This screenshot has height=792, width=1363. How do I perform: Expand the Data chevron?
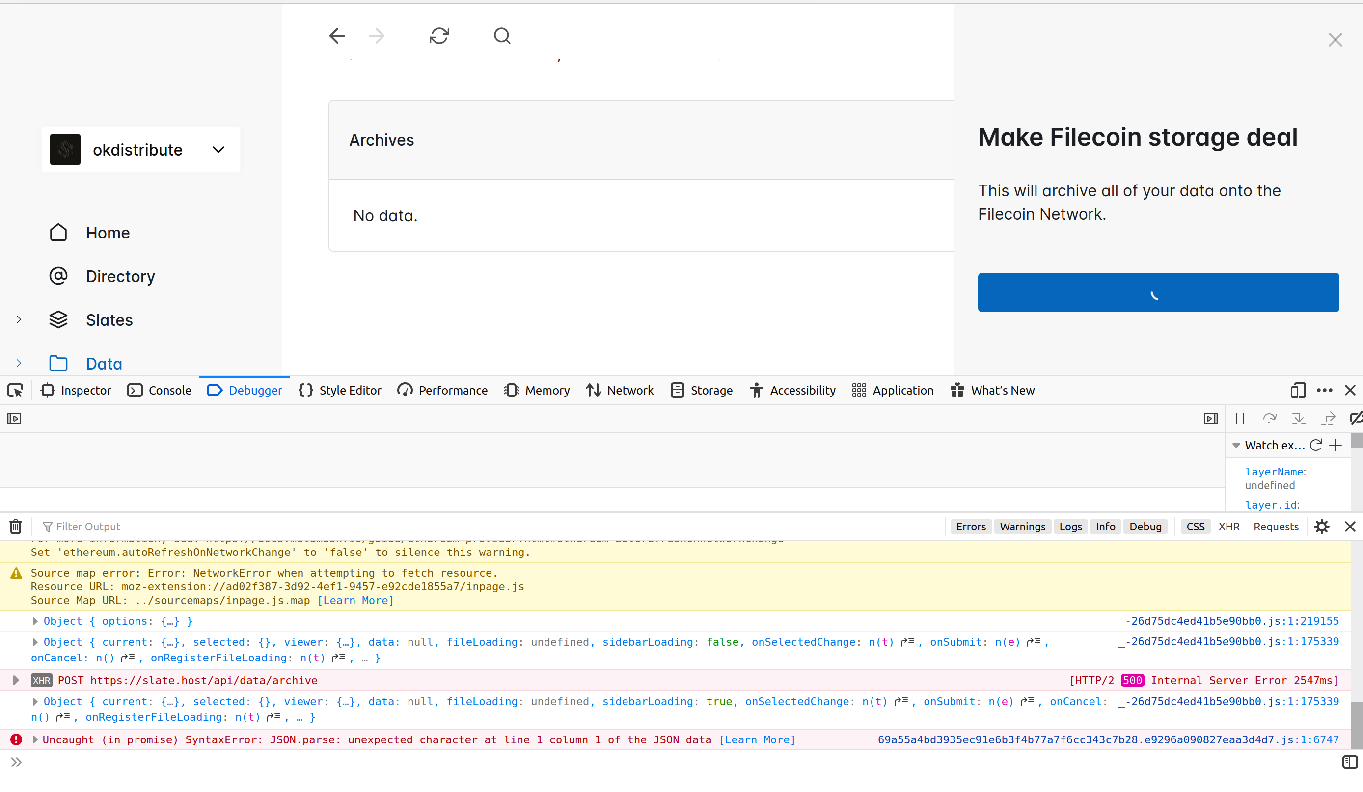[19, 363]
